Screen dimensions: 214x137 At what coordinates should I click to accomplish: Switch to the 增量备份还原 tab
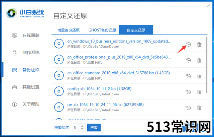(68, 30)
